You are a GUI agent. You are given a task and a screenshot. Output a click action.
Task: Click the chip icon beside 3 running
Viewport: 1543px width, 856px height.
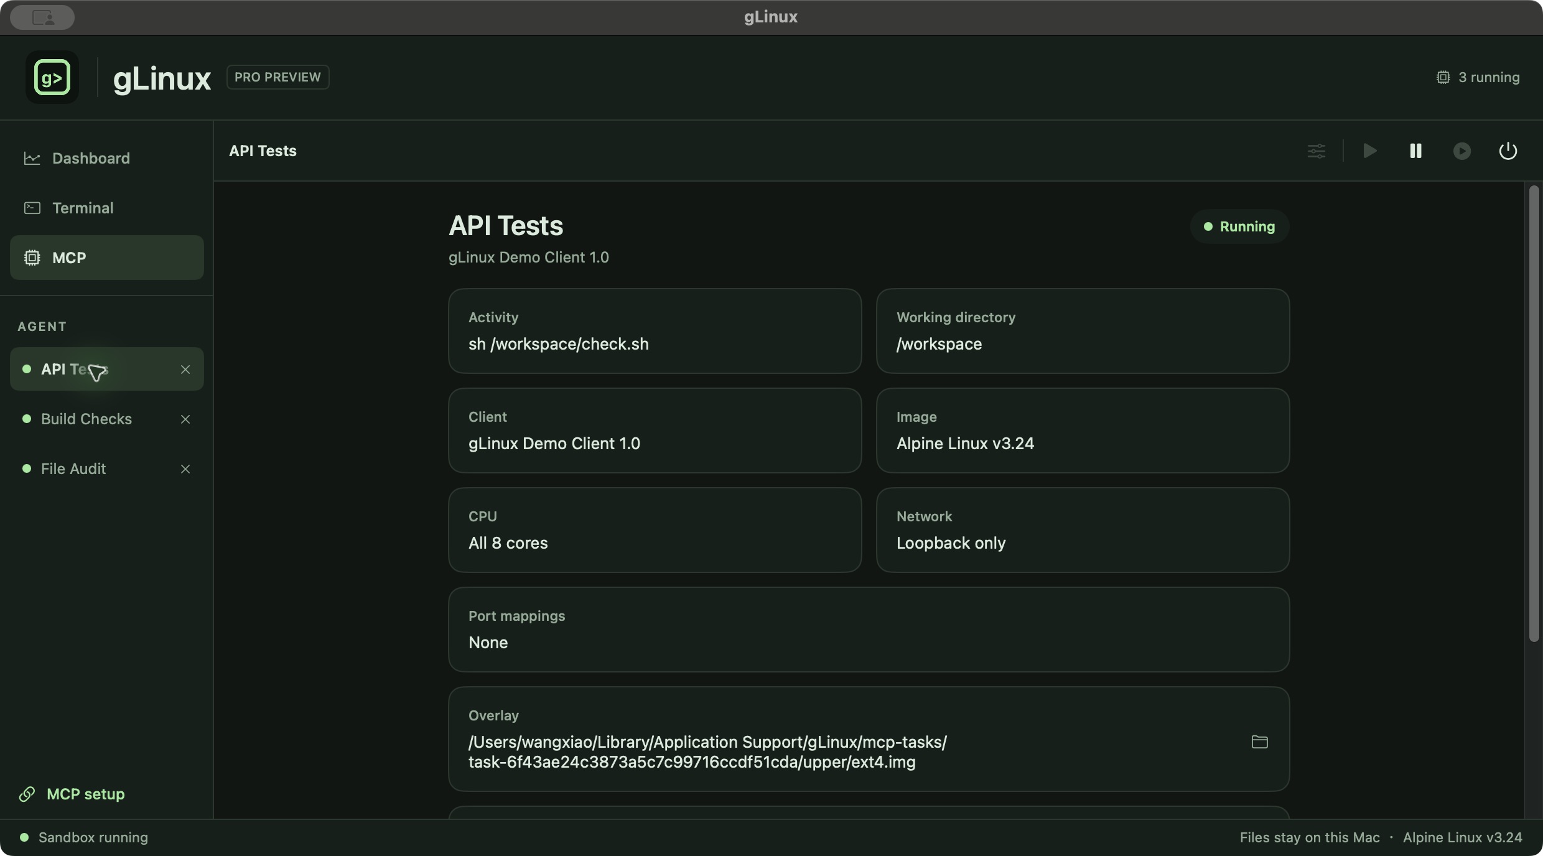(1443, 77)
